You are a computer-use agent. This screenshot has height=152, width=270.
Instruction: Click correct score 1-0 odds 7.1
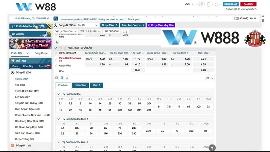(61, 103)
